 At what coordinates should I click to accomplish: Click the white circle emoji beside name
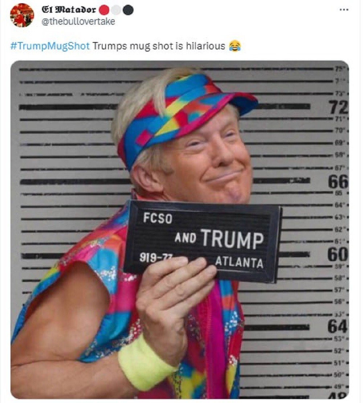pyautogui.click(x=116, y=10)
